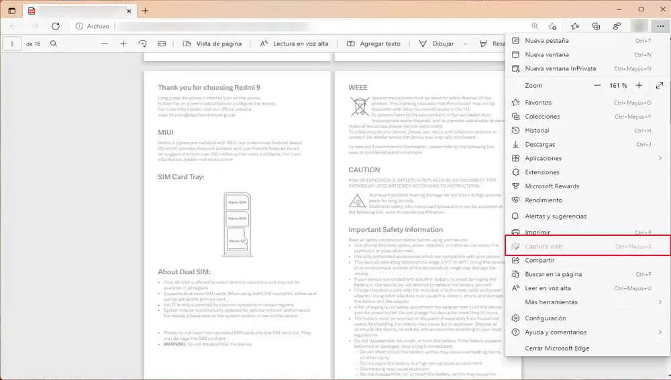Decrease browser zoom in menu
The width and height of the screenshot is (671, 380).
coord(597,86)
